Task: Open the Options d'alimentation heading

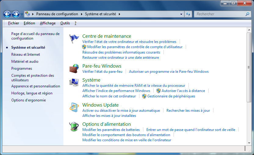Action: pos(106,124)
